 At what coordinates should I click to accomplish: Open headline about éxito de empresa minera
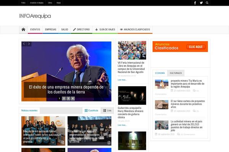pos(66,89)
